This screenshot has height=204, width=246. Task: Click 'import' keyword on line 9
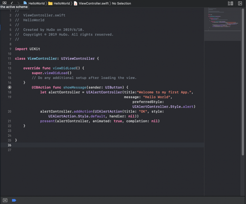point(21,49)
